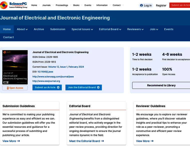
Task: Open the Journals menu in top bar
Action: (x=46, y=5)
